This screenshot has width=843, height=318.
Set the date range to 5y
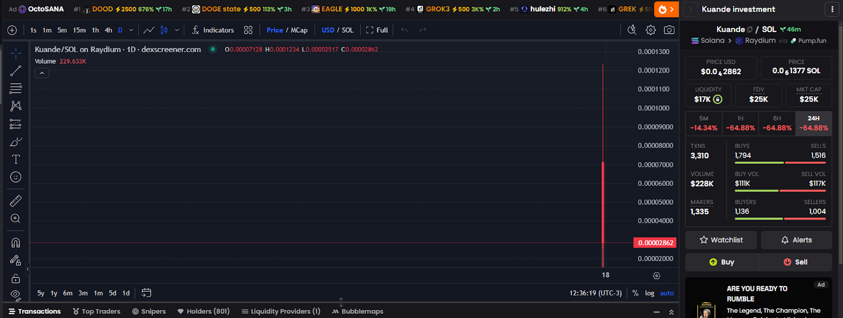[41, 293]
